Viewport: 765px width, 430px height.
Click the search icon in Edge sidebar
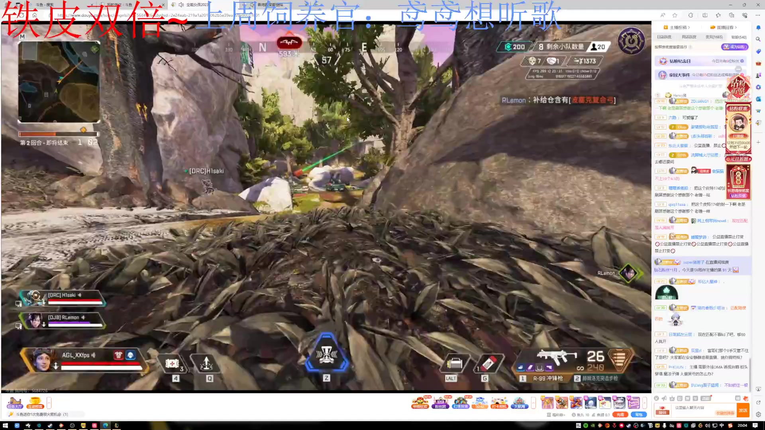coord(758,39)
